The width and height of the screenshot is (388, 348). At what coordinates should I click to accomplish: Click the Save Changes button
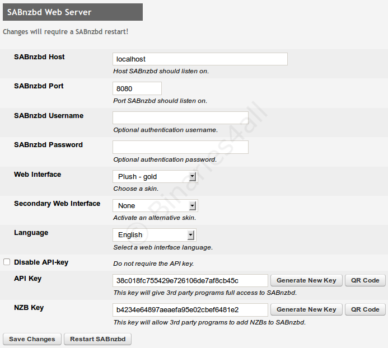[x=32, y=339]
